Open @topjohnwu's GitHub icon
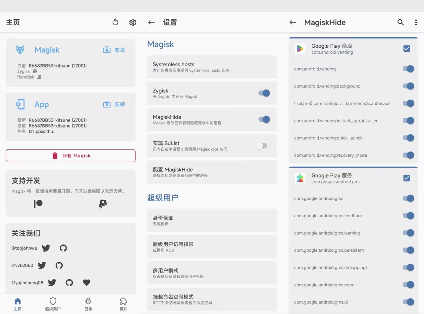The height and width of the screenshot is (314, 424). [63, 248]
